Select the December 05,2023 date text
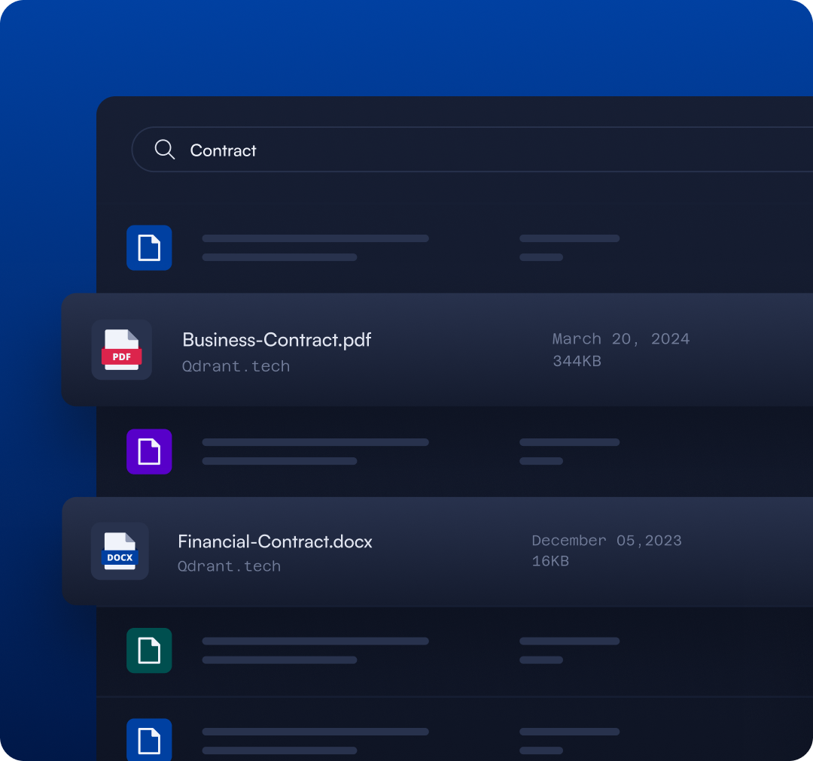Viewport: 813px width, 761px height. [x=606, y=541]
